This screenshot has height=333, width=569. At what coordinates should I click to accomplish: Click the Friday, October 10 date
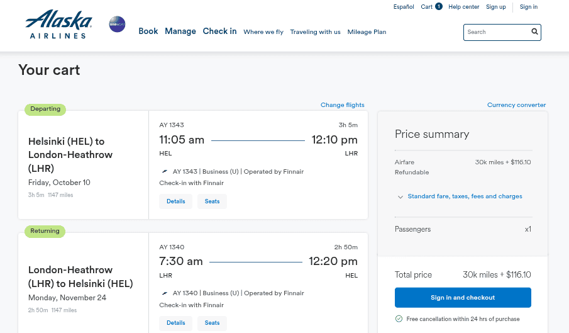pos(59,183)
